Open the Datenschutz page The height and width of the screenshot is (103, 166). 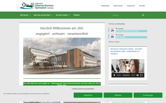(118, 6)
